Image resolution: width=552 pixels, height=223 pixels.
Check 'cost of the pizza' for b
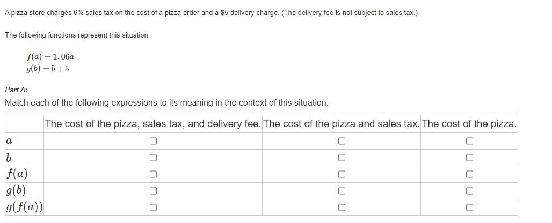tap(469, 158)
